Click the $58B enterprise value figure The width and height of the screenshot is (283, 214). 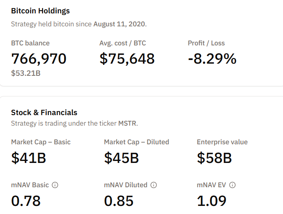point(214,158)
